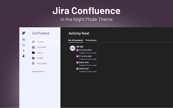Image resolution: width=173 pixels, height=108 pixels.
Task: Switch to the Популярное tab
Action: click(91, 40)
